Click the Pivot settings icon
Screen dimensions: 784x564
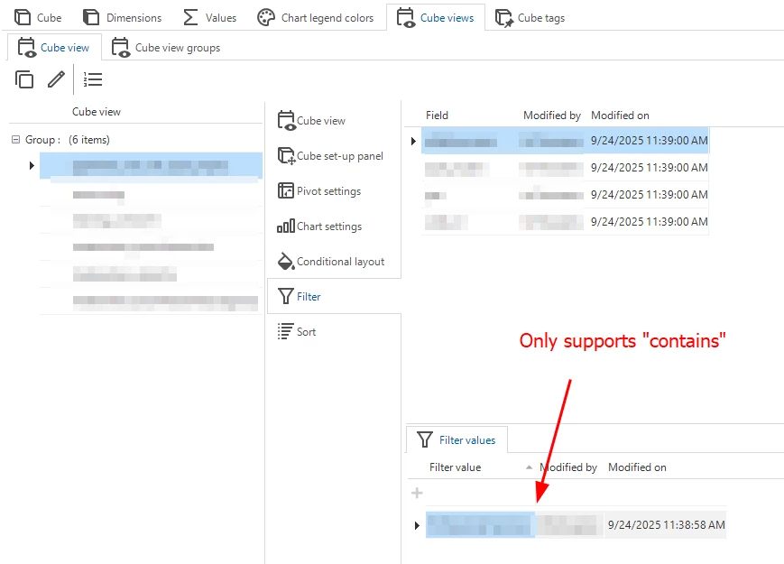pos(286,190)
